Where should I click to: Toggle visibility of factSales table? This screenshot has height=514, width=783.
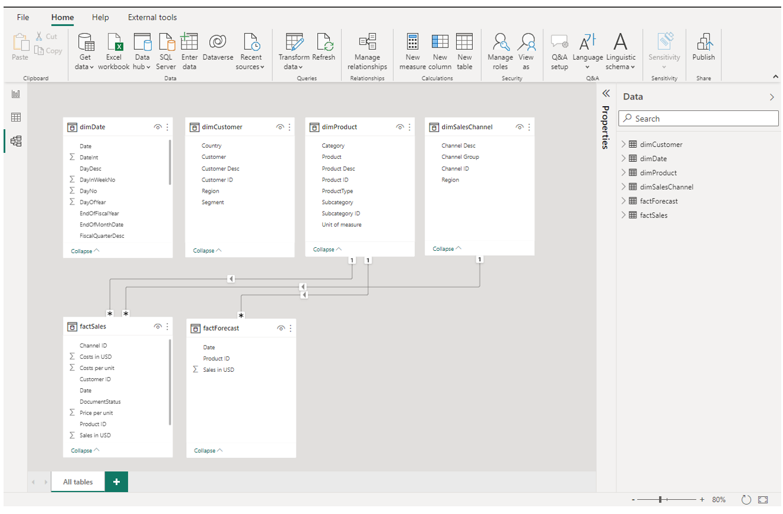[158, 327]
